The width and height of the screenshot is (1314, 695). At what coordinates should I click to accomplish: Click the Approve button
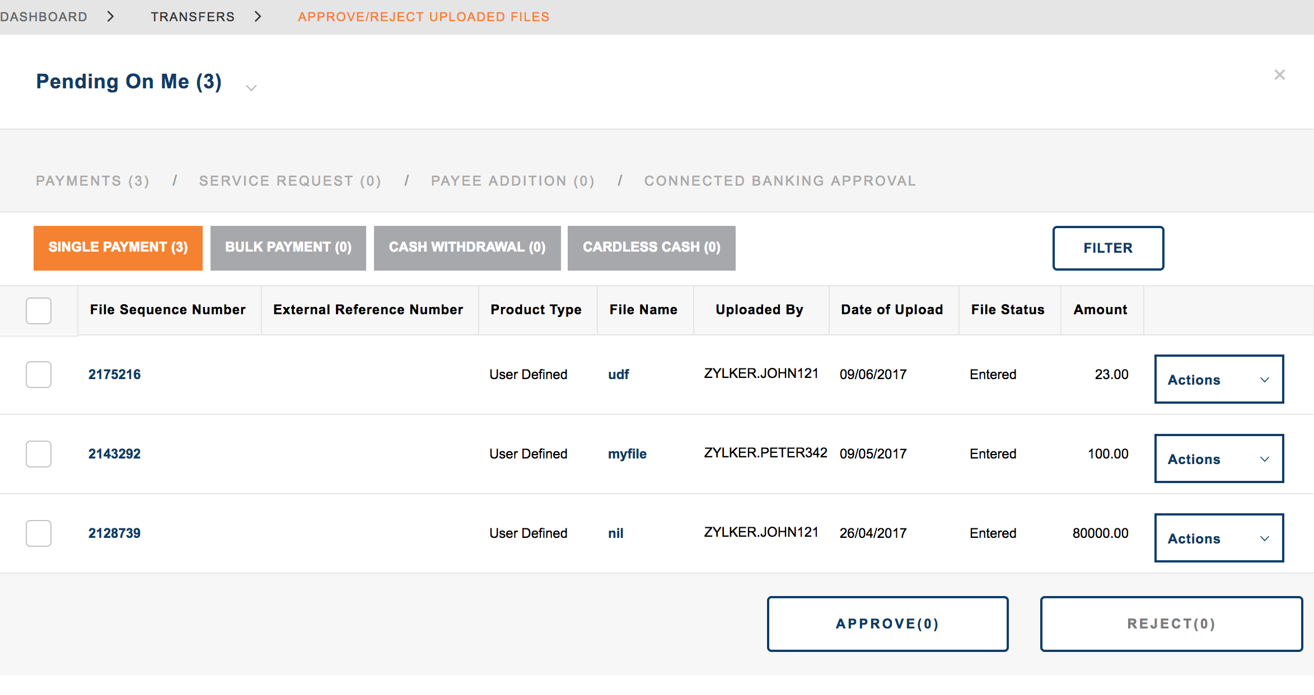pos(887,623)
